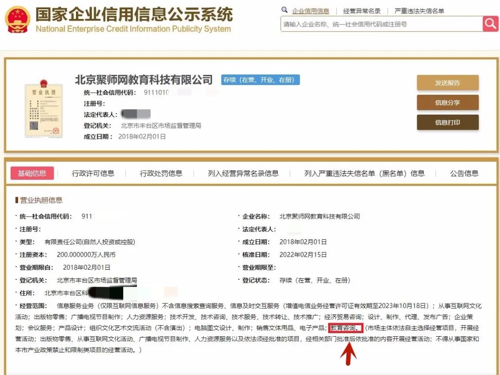Click the 存续（在营、开业、在册）status badge

pyautogui.click(x=261, y=80)
